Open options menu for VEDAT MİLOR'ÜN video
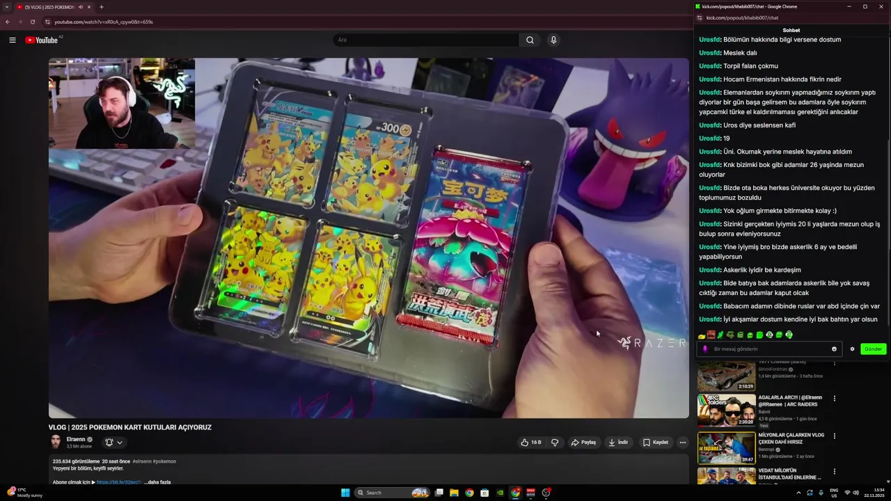This screenshot has height=501, width=891. click(834, 473)
